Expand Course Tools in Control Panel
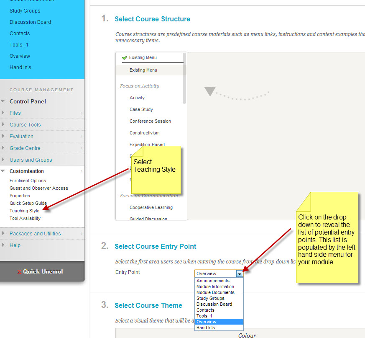 pyautogui.click(x=25, y=125)
